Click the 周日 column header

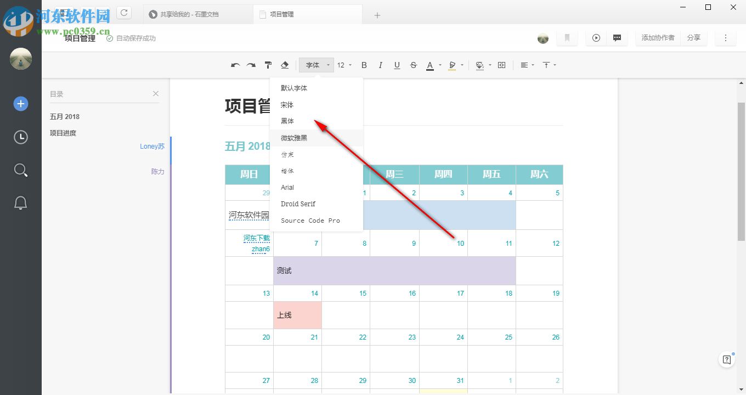pos(249,174)
